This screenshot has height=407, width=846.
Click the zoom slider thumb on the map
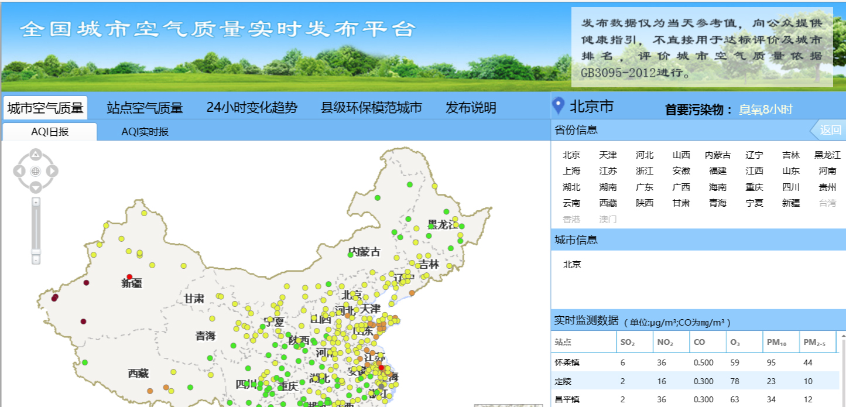[36, 251]
